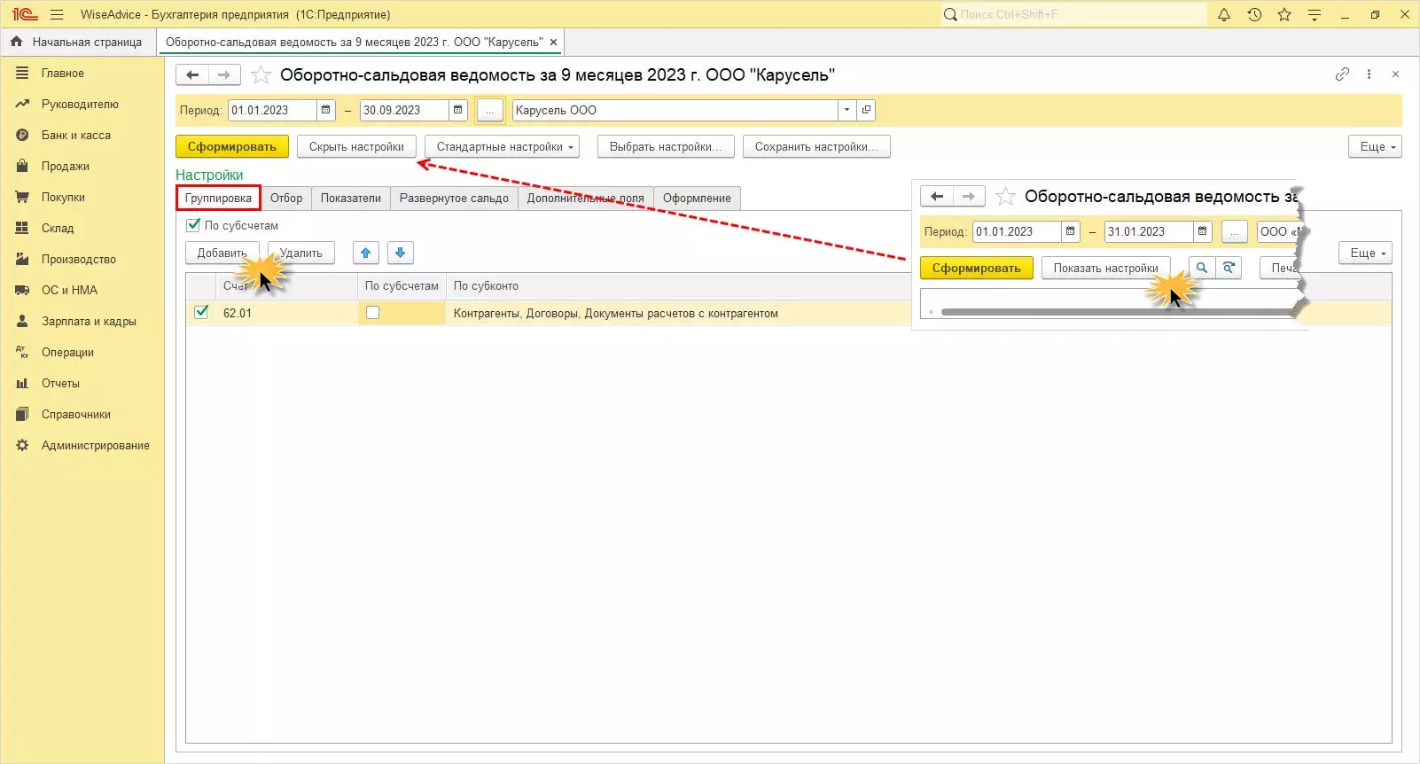Click the По субсчетам column header
1420x764 pixels.
402,286
